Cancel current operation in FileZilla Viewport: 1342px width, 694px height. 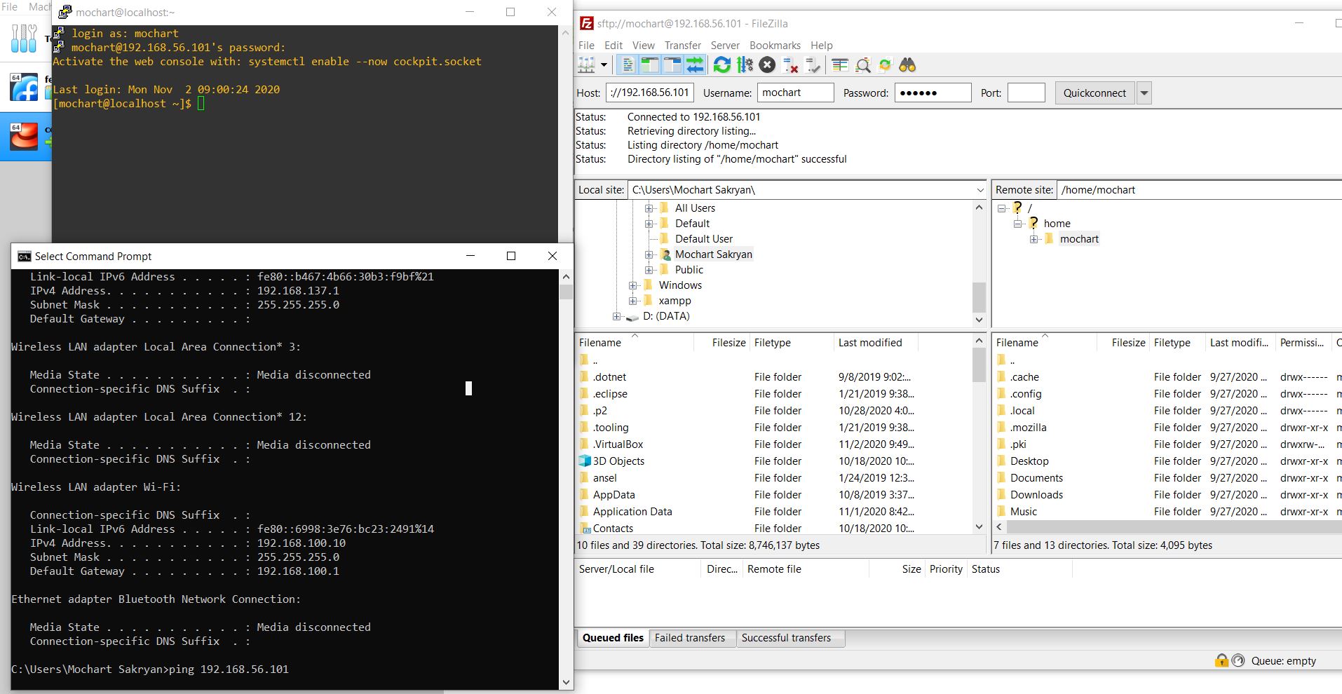768,65
